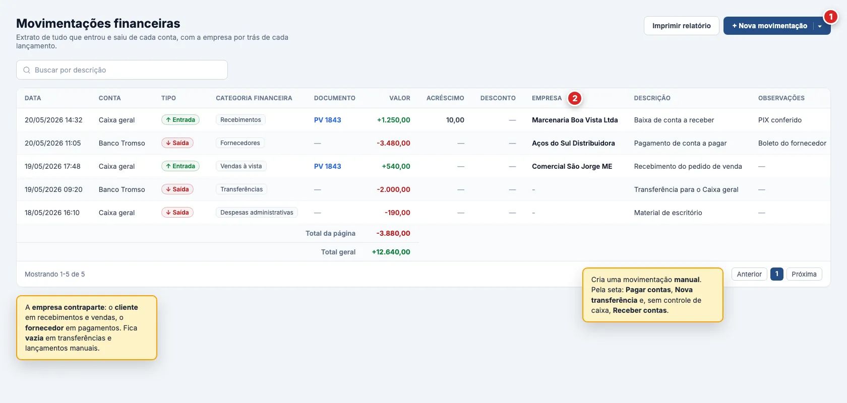Click the 'TIPO' column header
The width and height of the screenshot is (847, 403).
[168, 98]
